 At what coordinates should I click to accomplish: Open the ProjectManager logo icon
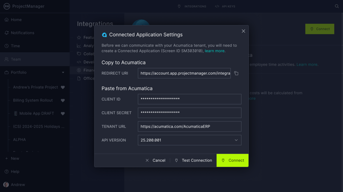point(7,6)
